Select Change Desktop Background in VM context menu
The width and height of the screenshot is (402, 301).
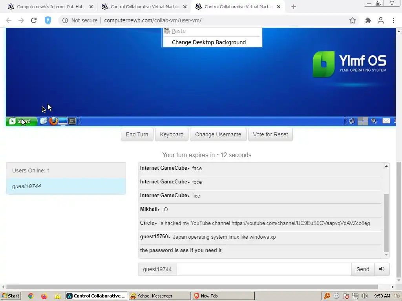tap(209, 42)
